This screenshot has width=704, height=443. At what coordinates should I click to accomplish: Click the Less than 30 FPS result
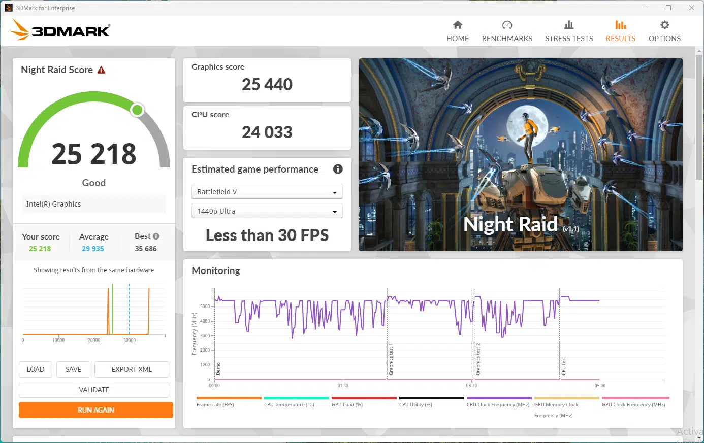(267, 235)
